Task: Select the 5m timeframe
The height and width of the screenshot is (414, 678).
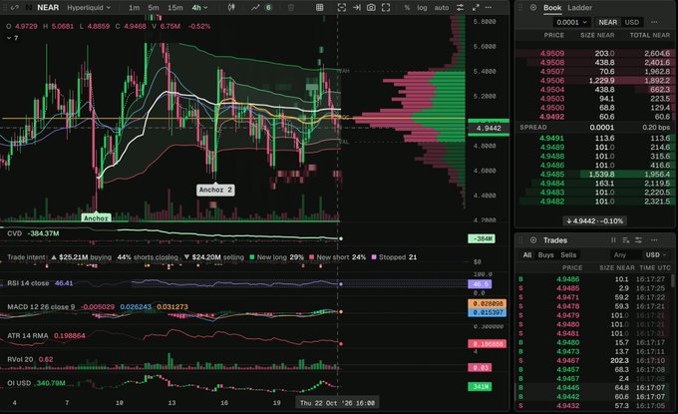Action: (154, 8)
